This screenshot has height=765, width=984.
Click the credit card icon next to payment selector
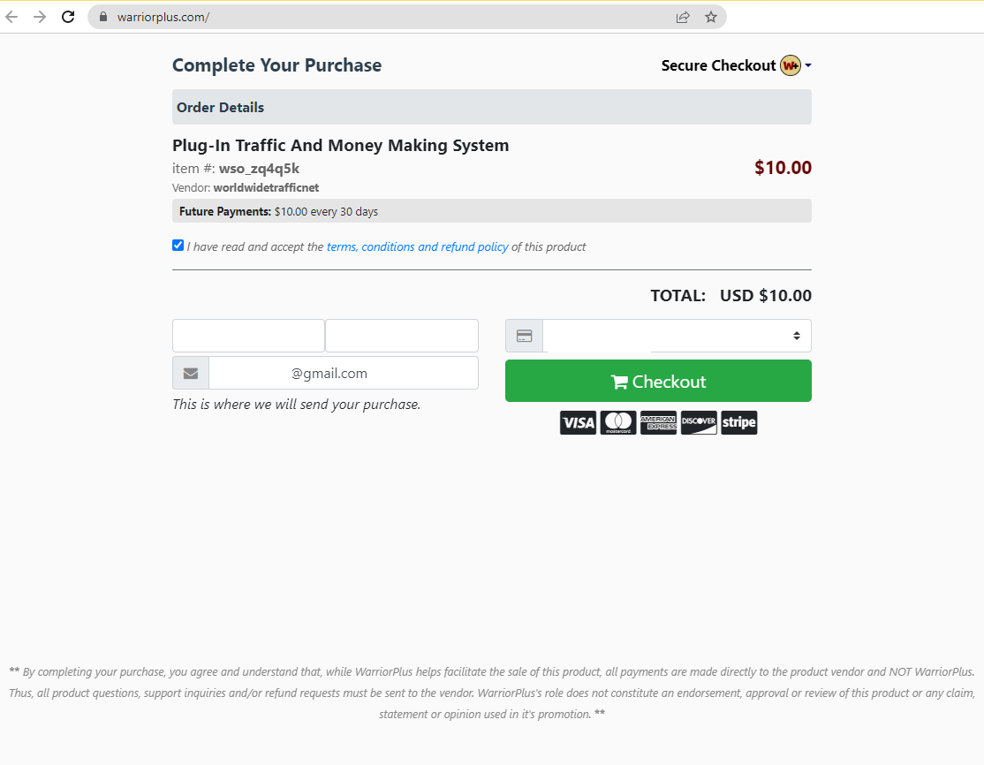pos(524,336)
